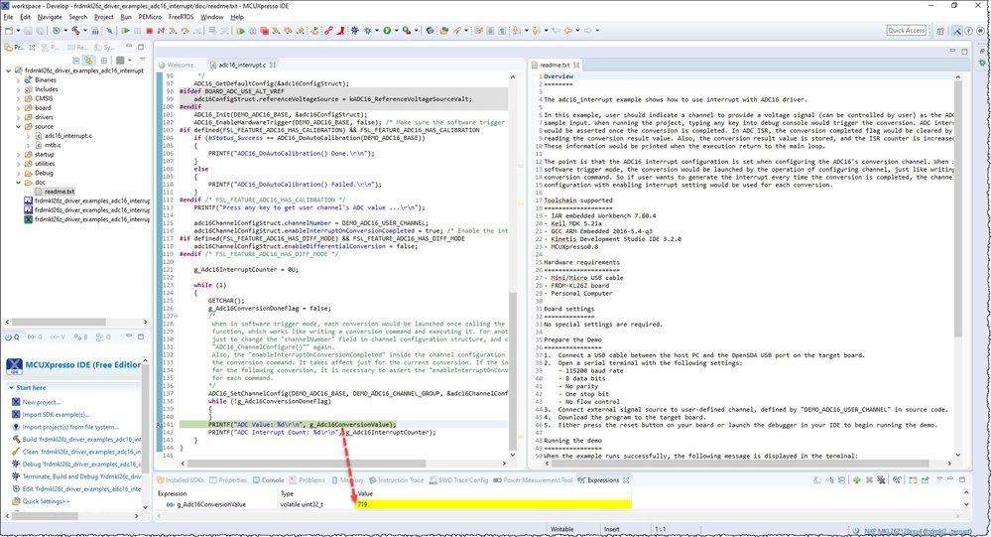This screenshot has height=537, width=991.
Task: Click the gear icon in right side strip
Action: pos(982,63)
